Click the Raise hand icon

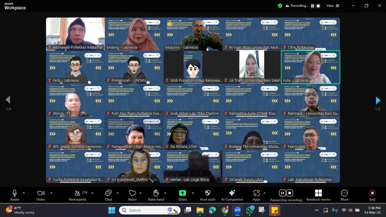point(156,194)
